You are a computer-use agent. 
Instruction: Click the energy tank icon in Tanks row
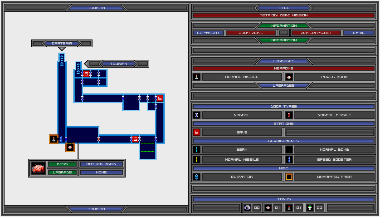[x=247, y=207]
